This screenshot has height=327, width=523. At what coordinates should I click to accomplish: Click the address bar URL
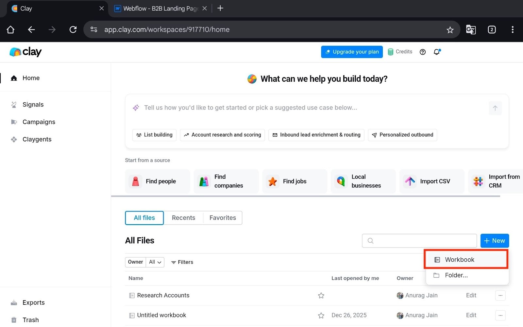click(x=167, y=29)
